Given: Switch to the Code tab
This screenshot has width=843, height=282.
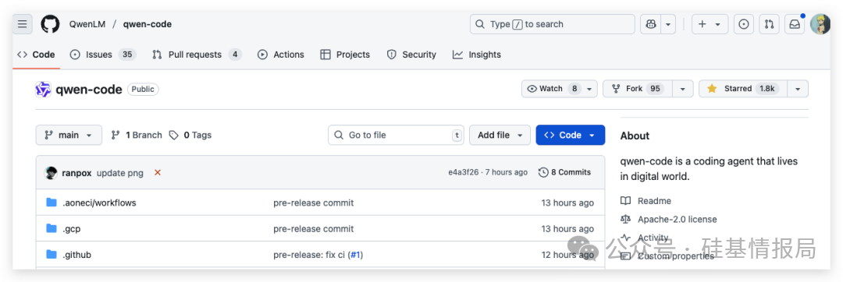Looking at the screenshot, I should (x=36, y=55).
